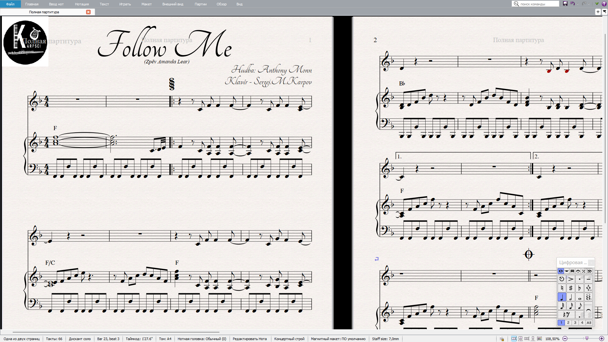Screen dimensions: 608x342
Task: Click the save floppy disk icon
Action: [x=565, y=4]
